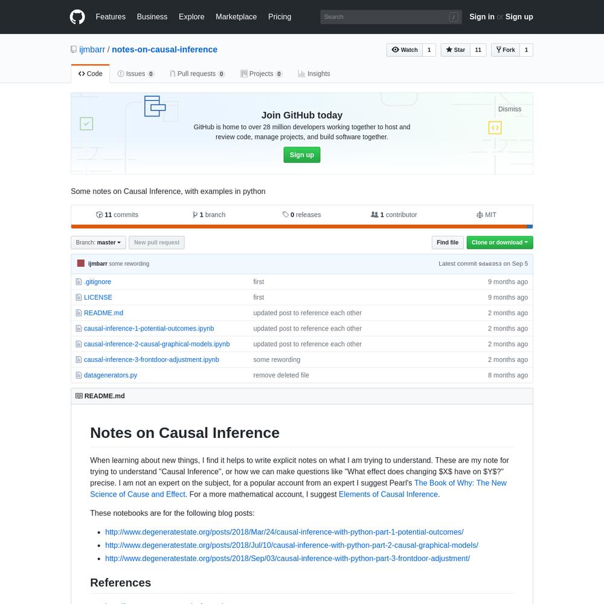Open the Issues tab

pyautogui.click(x=135, y=74)
